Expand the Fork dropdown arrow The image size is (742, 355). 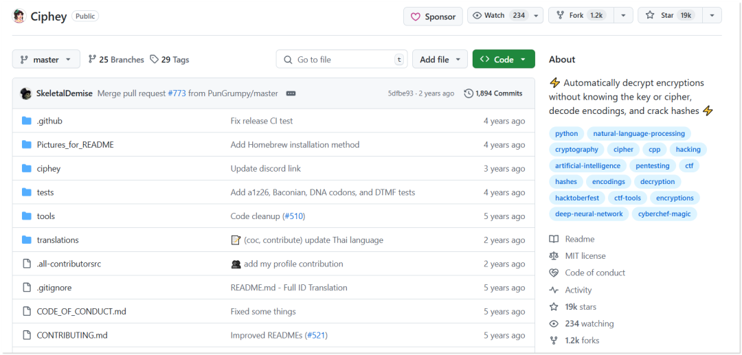pos(624,16)
